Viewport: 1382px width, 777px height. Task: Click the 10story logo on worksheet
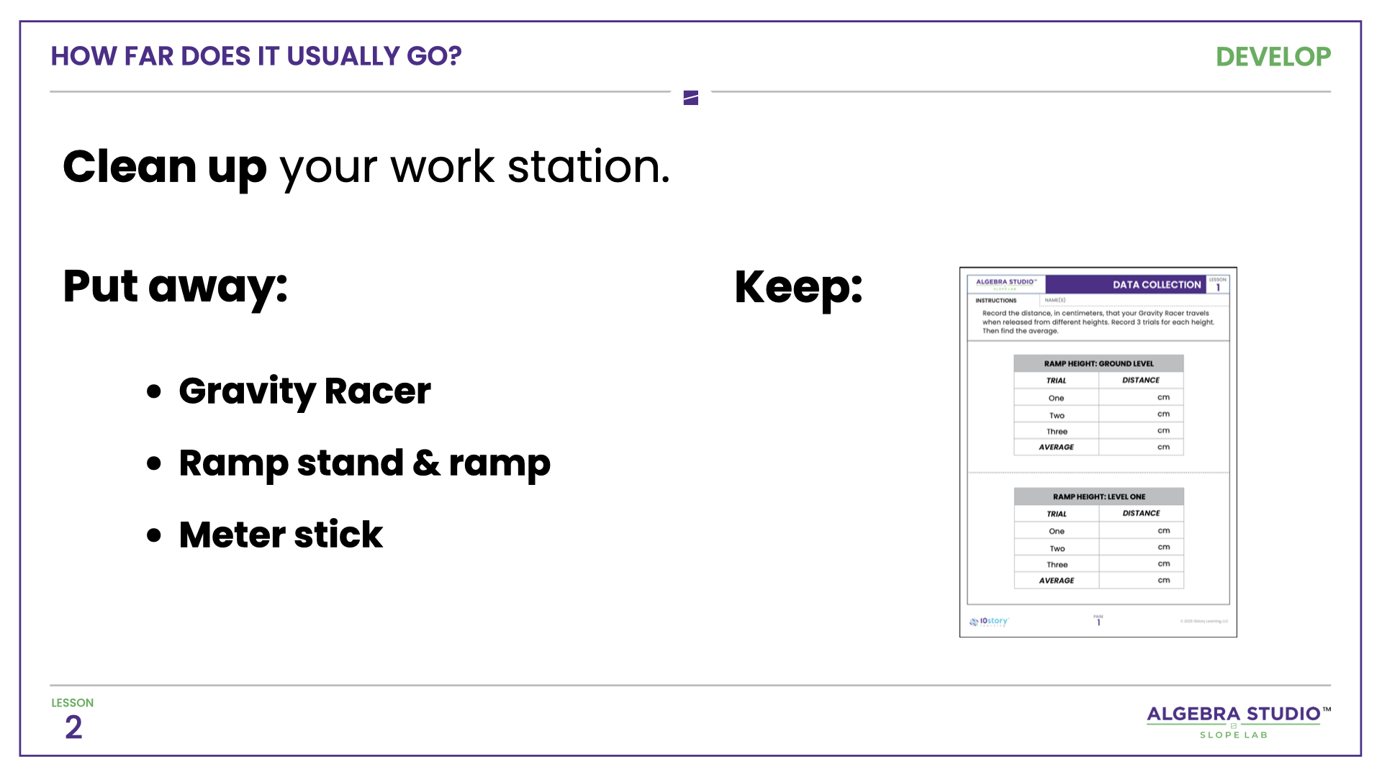[x=990, y=621]
